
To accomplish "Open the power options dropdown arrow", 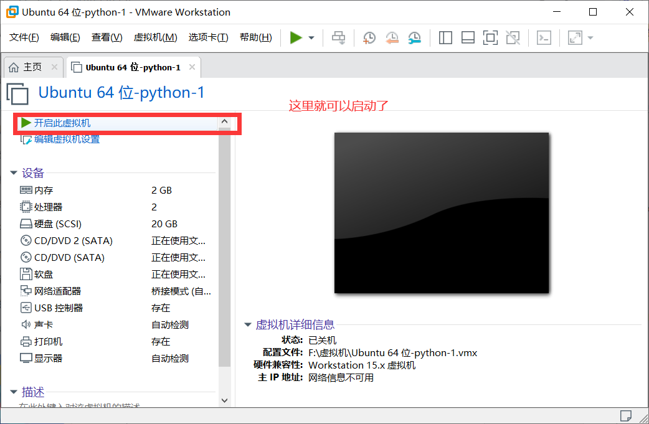I will [311, 37].
